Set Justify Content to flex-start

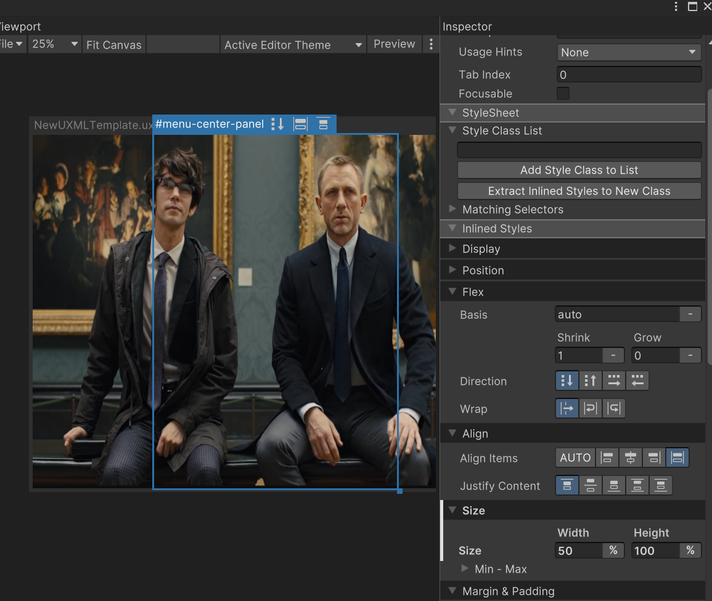567,485
